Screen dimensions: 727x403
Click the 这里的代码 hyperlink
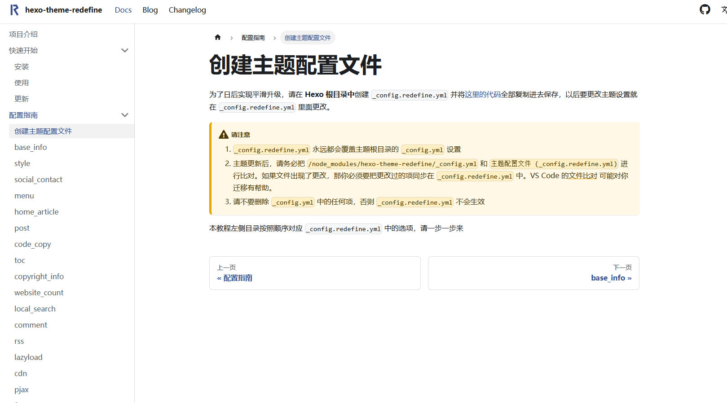click(483, 95)
